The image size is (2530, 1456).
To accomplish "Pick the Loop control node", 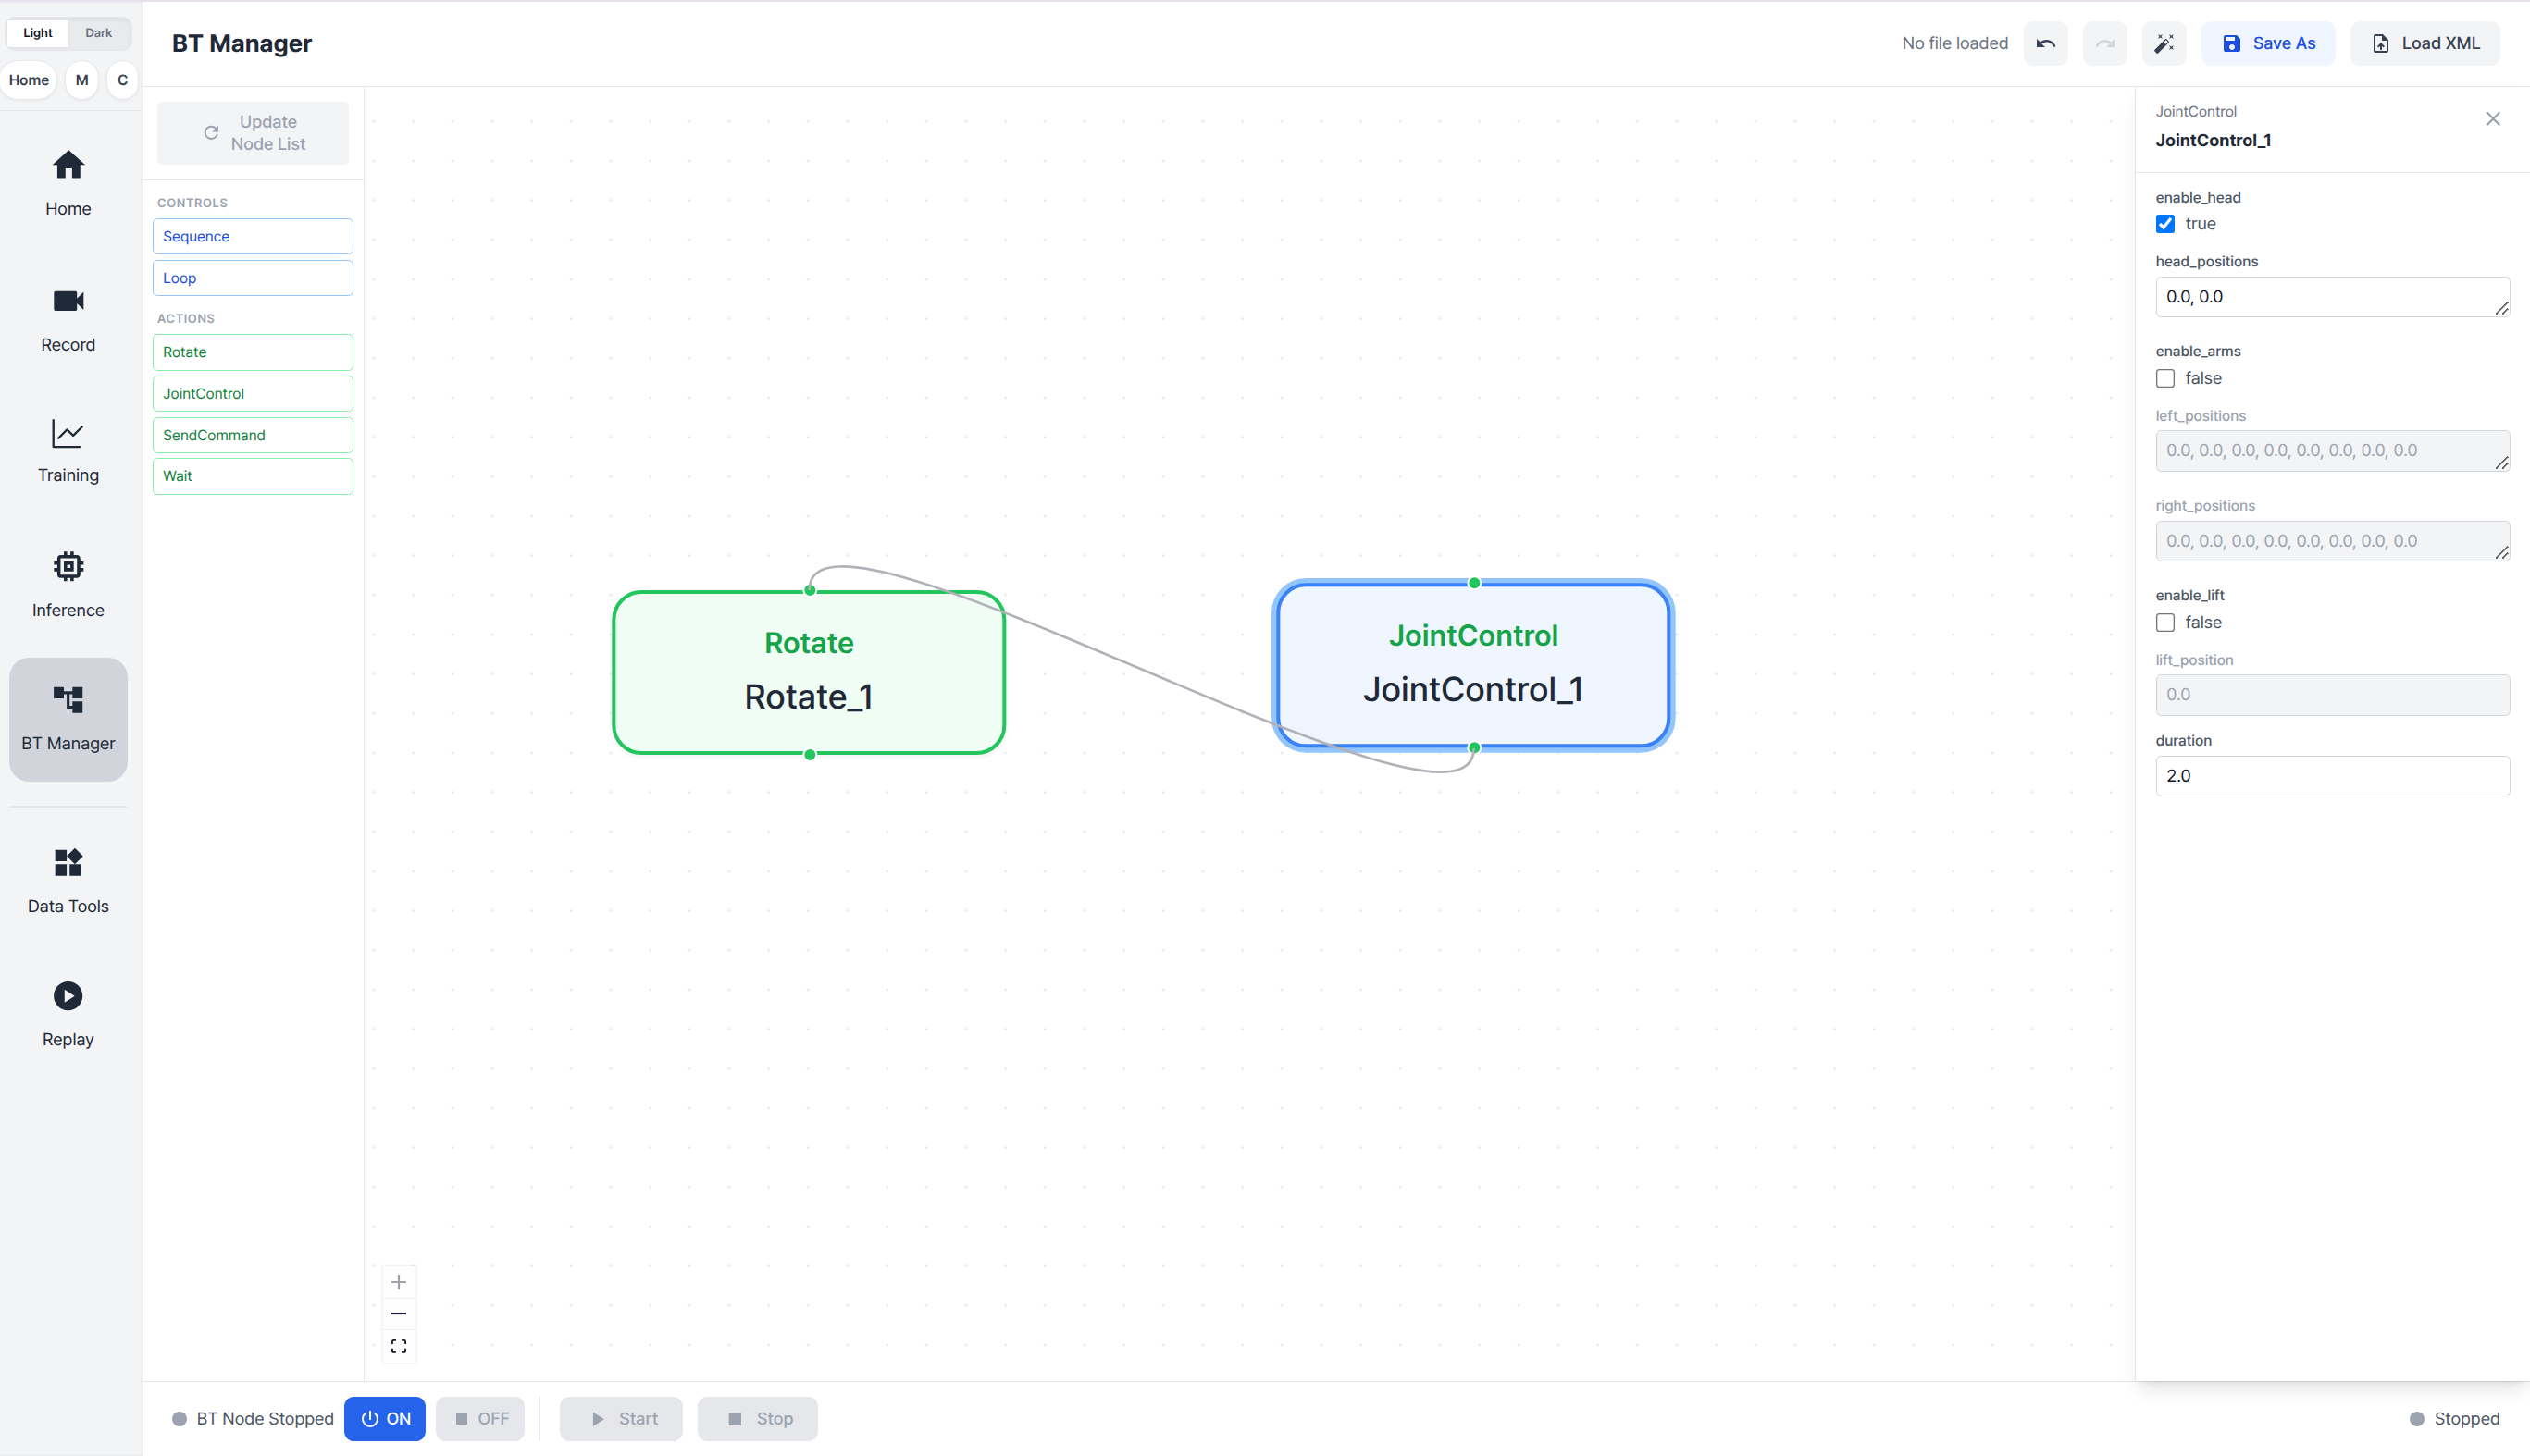I will point(254,278).
